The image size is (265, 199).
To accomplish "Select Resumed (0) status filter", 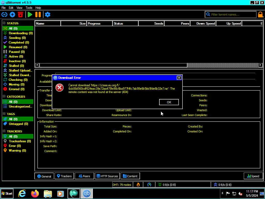I will (x=18, y=47).
